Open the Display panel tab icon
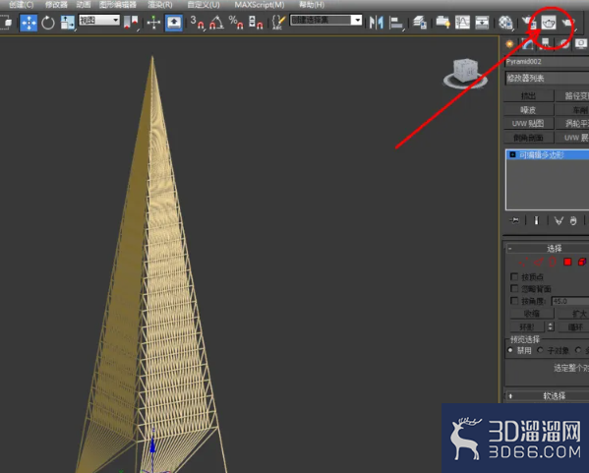The width and height of the screenshot is (589, 473). coord(581,44)
